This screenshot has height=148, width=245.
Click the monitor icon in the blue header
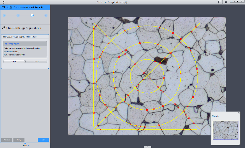[x=3, y=7]
